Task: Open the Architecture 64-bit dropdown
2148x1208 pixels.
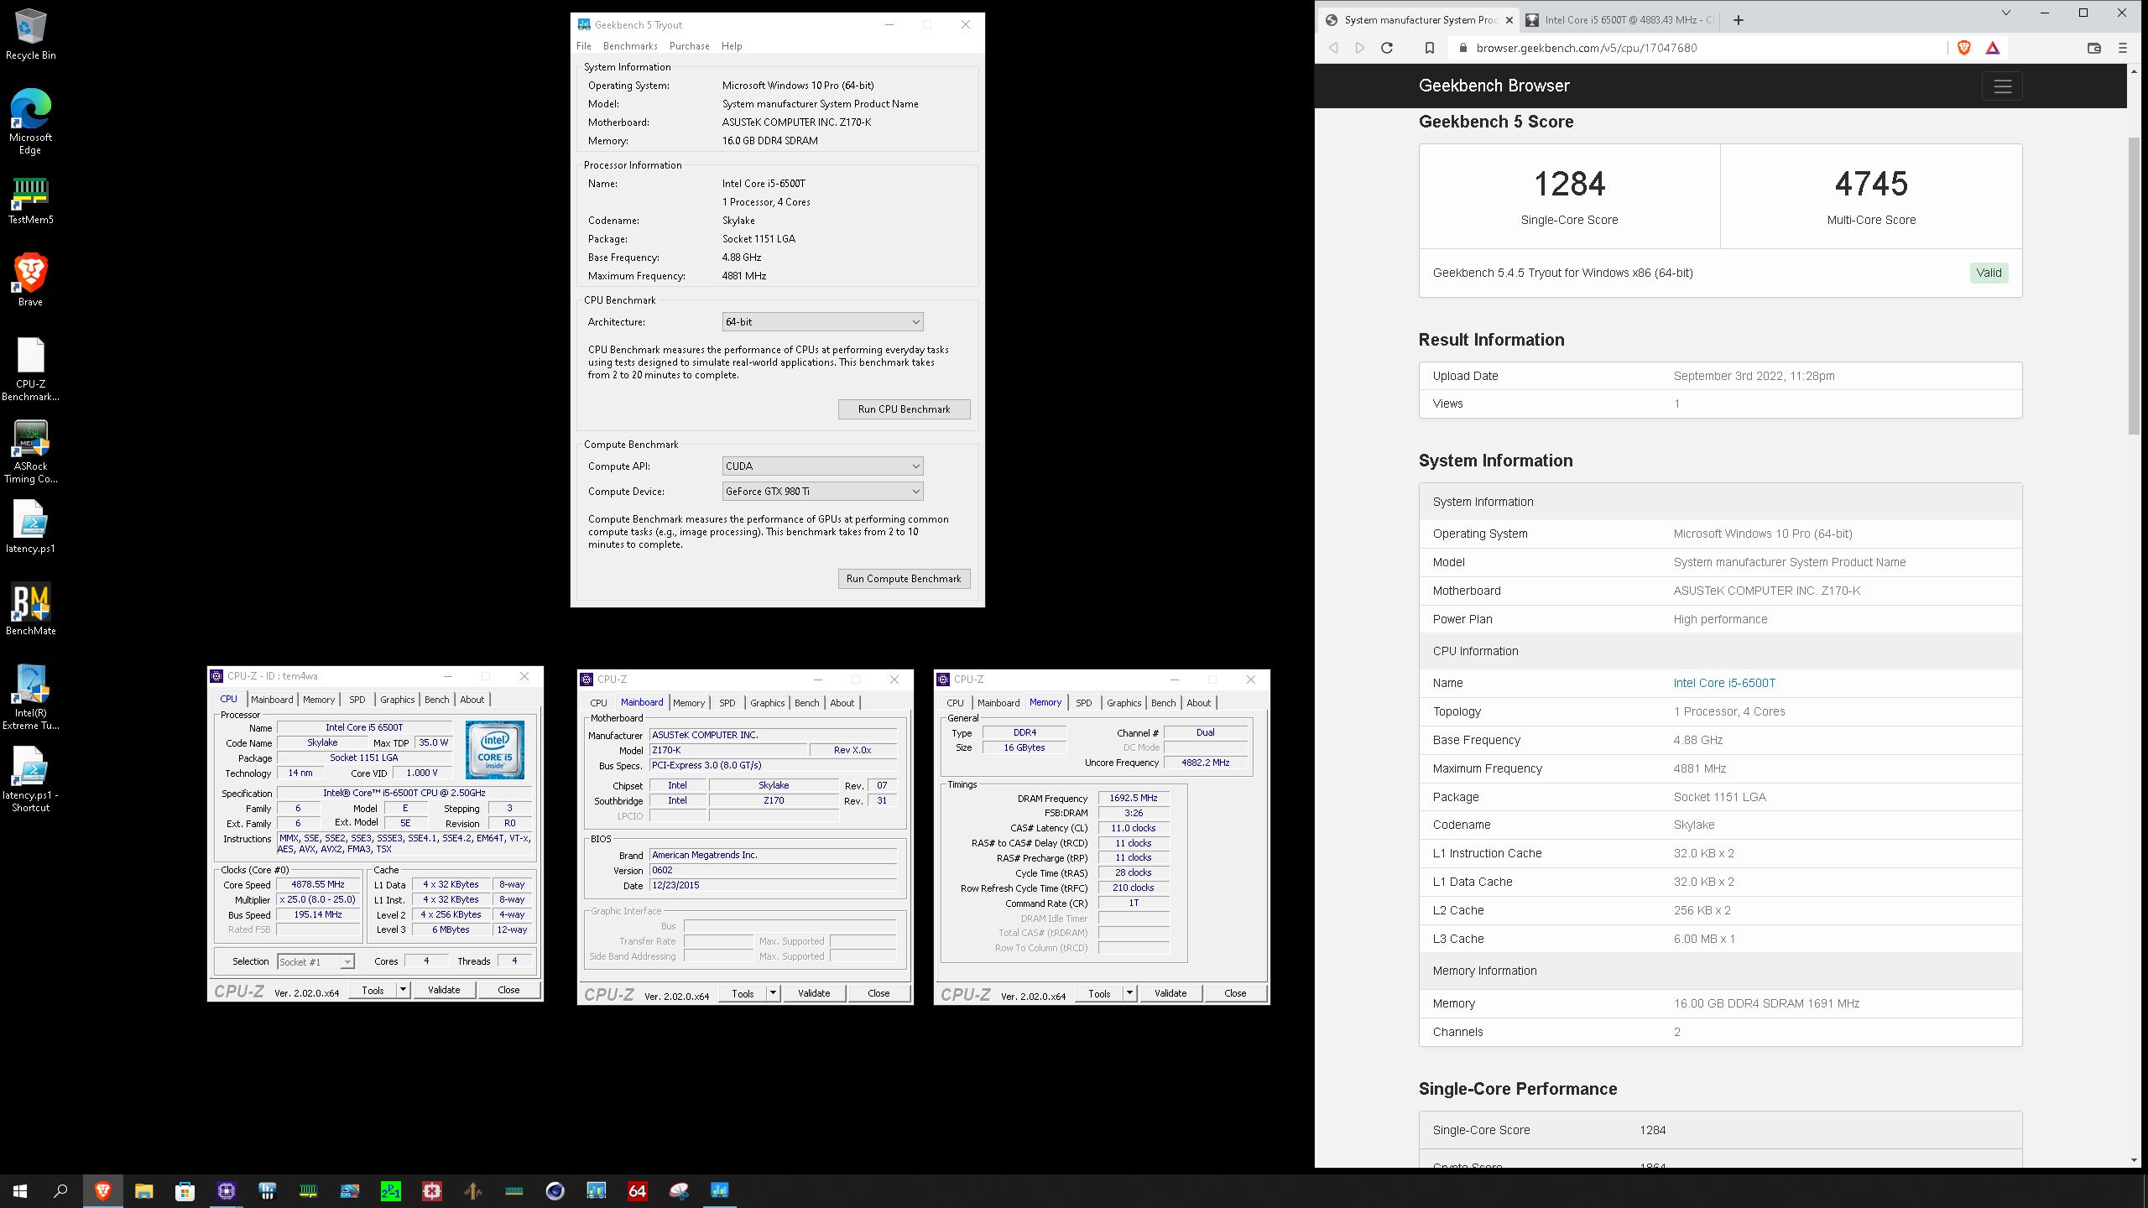Action: point(822,322)
